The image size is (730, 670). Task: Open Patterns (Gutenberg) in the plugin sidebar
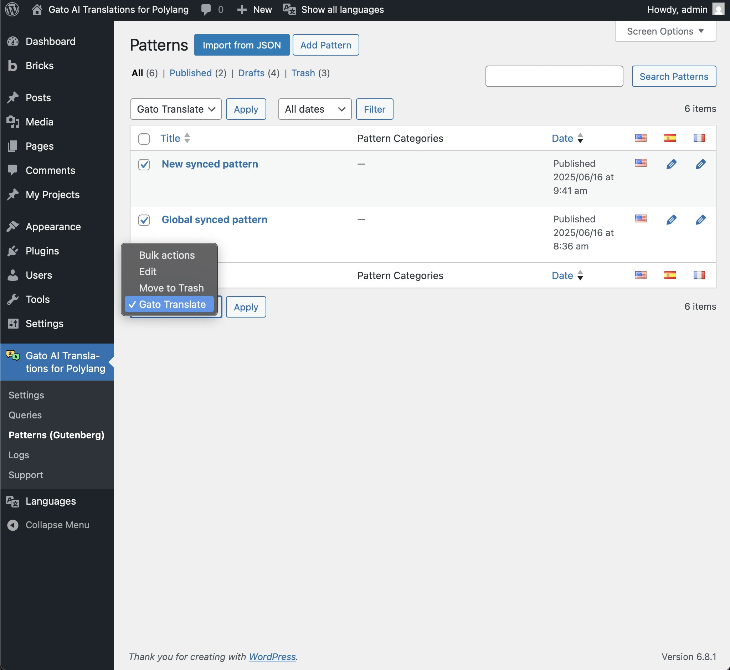(56, 435)
